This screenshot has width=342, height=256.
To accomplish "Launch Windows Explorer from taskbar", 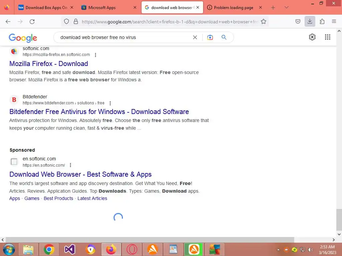I will 28,249.
